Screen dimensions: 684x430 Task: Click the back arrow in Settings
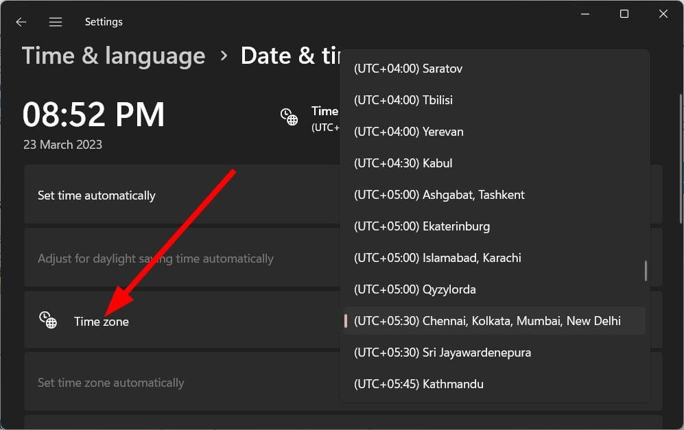point(21,22)
